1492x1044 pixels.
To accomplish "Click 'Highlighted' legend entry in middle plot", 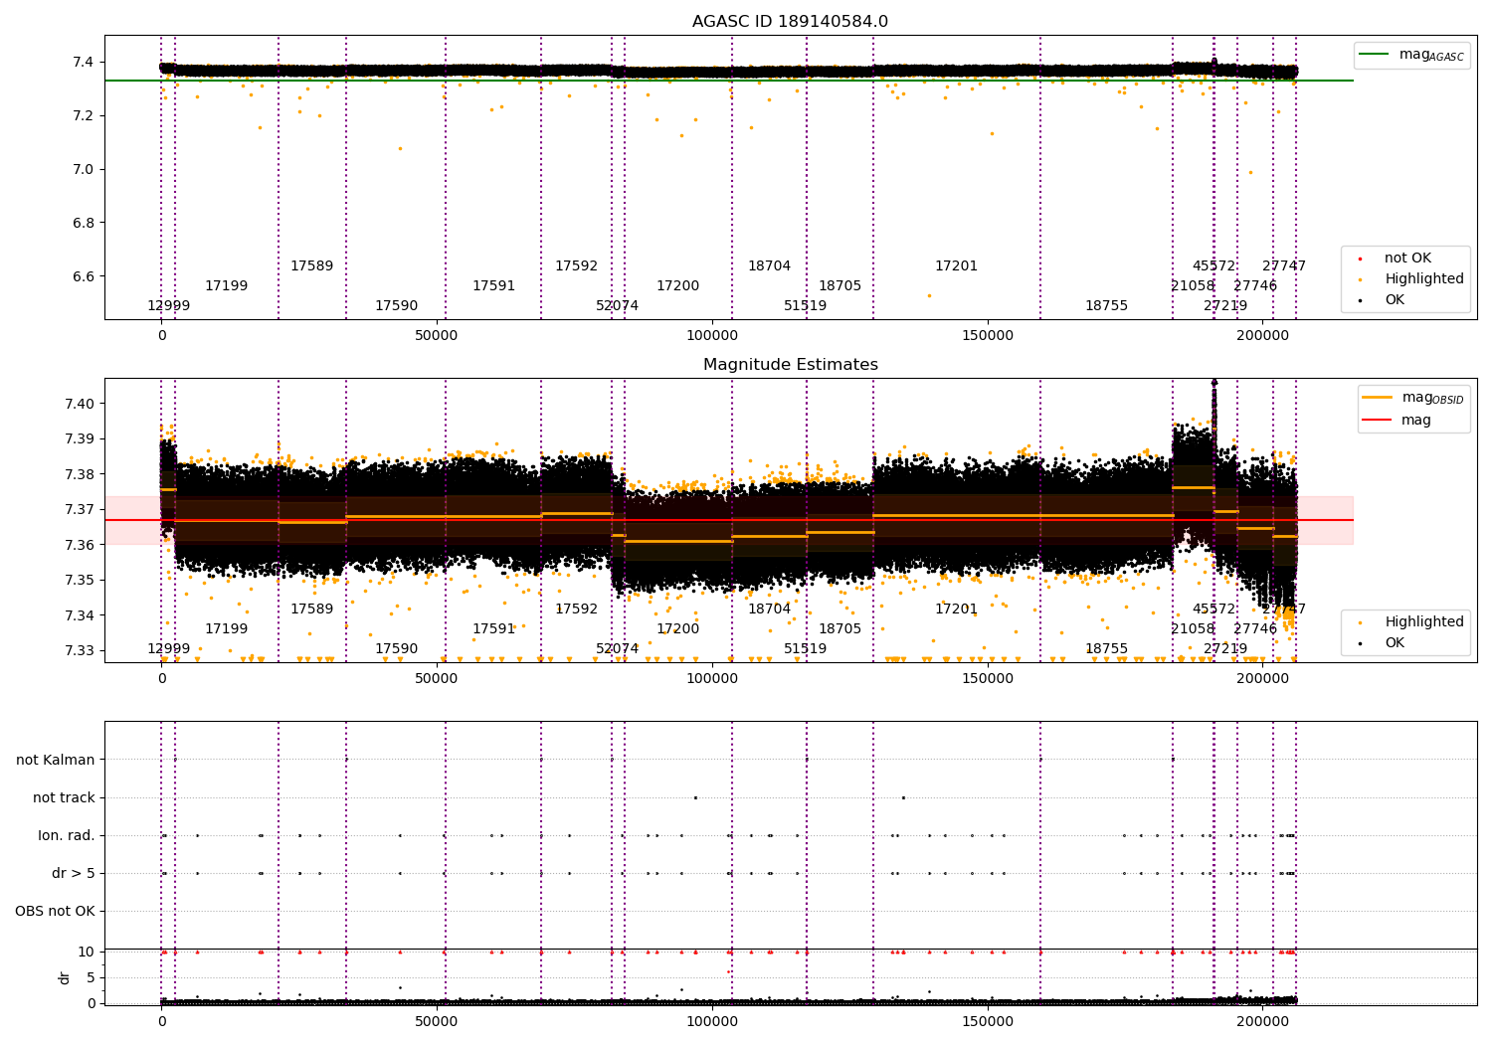I will [x=1411, y=622].
